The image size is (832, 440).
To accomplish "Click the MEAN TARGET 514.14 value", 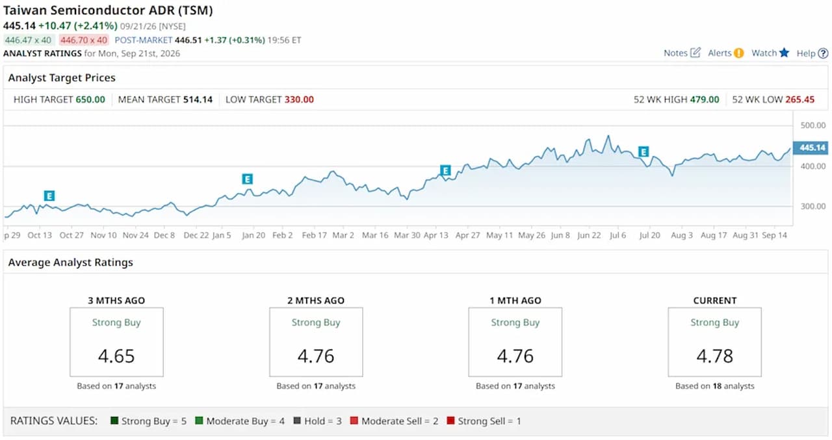I will [x=198, y=99].
